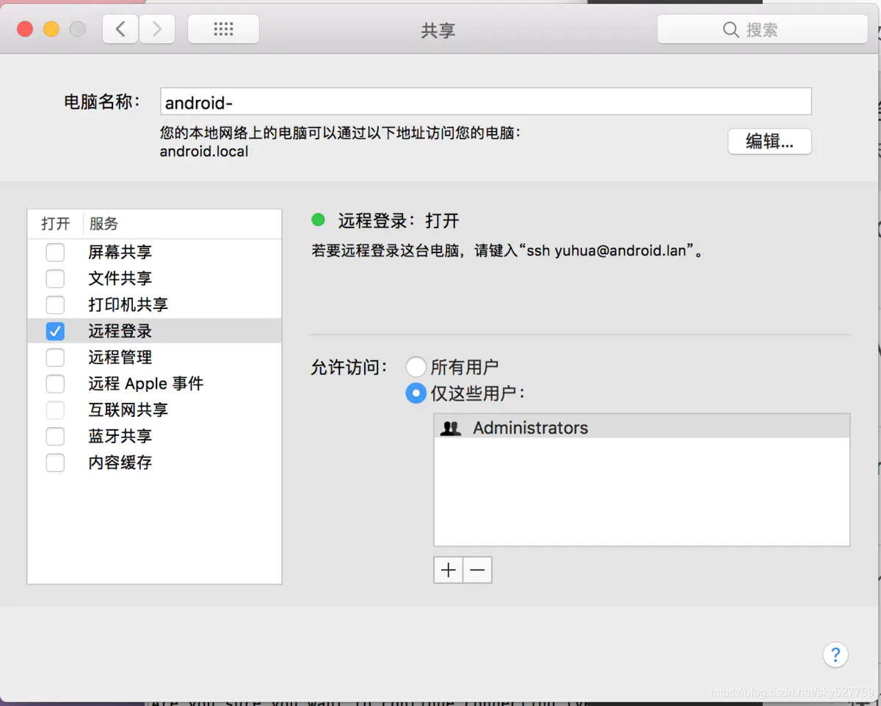Screen dimensions: 881x706
Task: Click the magnifier icon in search field
Action: [x=730, y=30]
